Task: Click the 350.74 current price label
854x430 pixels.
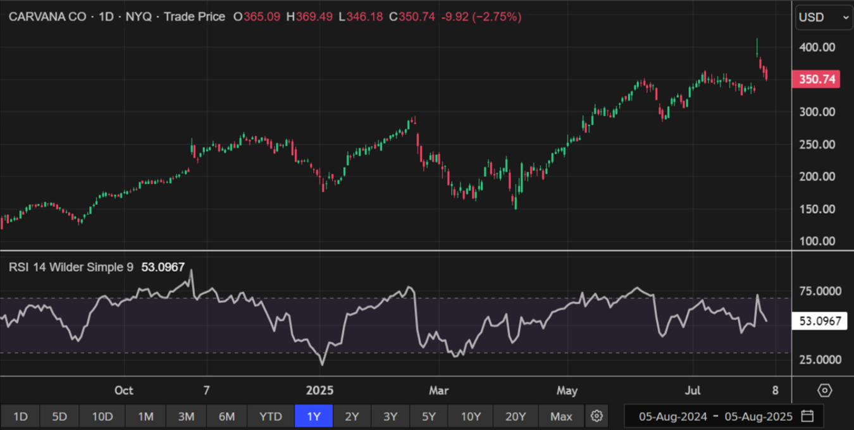Action: 817,79
